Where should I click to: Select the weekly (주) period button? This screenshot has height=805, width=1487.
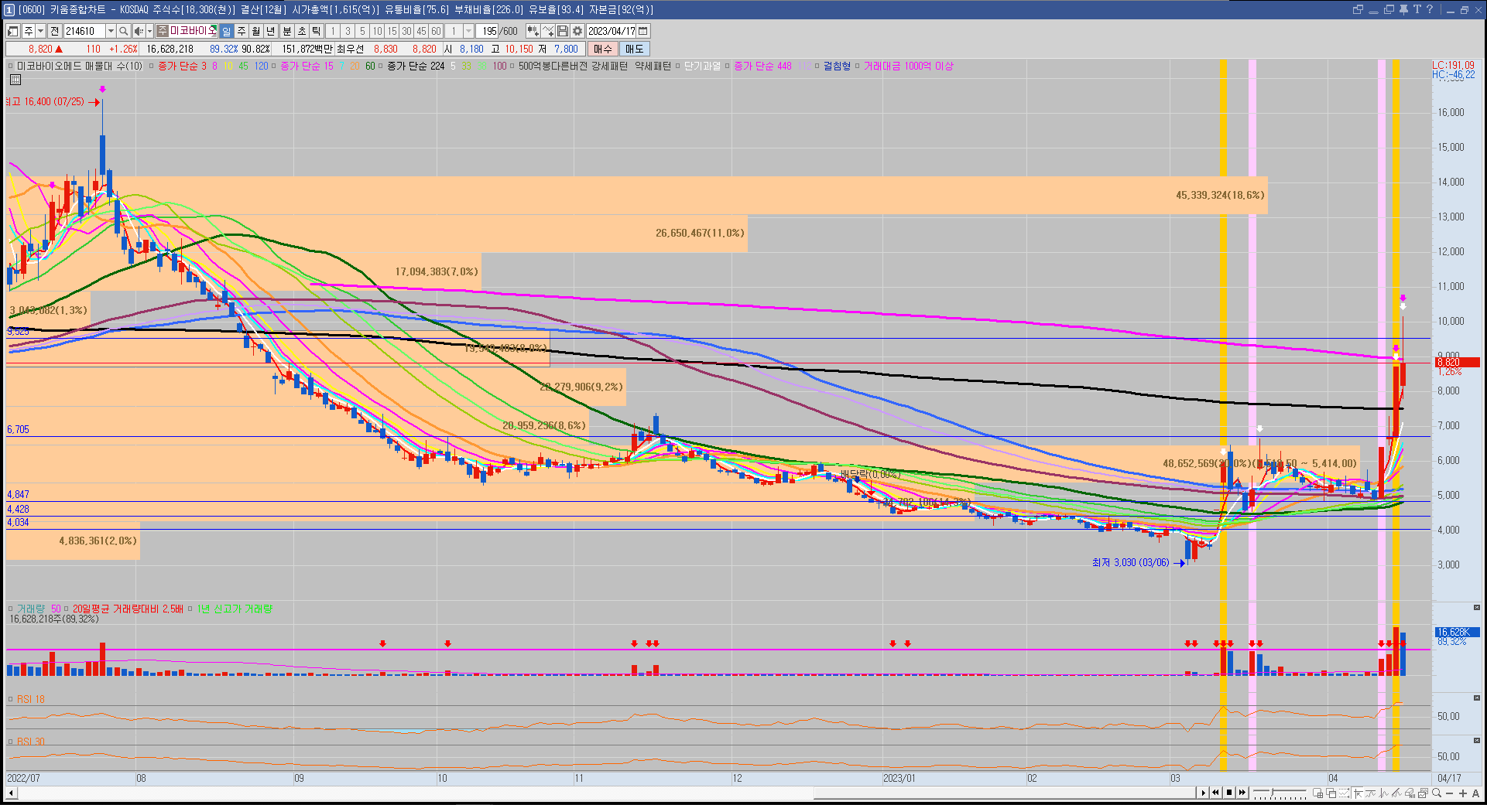[x=241, y=31]
